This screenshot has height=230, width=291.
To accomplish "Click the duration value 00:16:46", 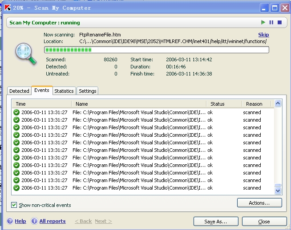I will [x=176, y=67].
